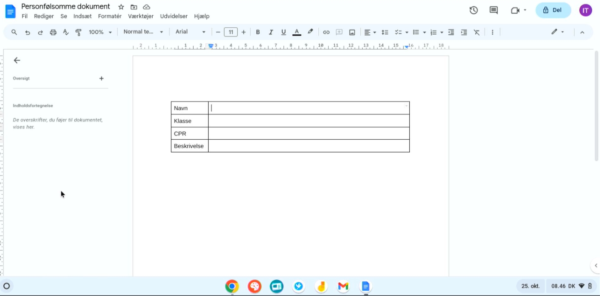Viewport: 600px width, 296px height.
Task: Click the empty cell next to Klasse
Action: [x=309, y=121]
